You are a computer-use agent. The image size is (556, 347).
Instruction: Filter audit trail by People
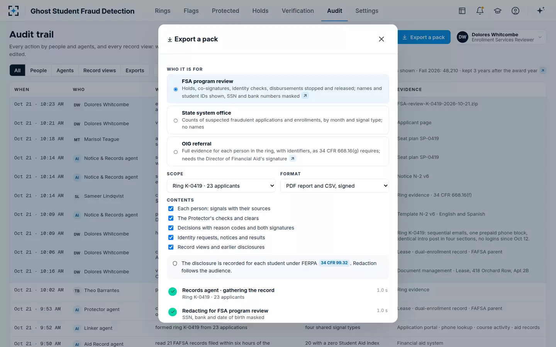(39, 71)
